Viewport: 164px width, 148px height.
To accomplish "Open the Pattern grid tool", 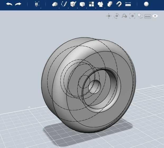I will 92,4.
